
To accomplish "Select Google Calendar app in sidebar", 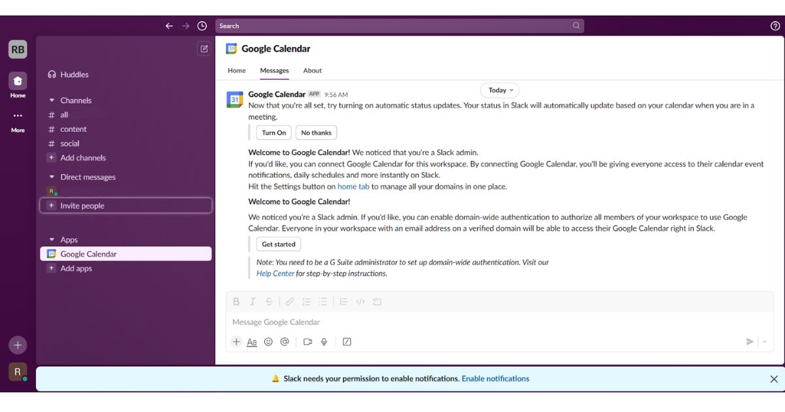I will pos(126,254).
